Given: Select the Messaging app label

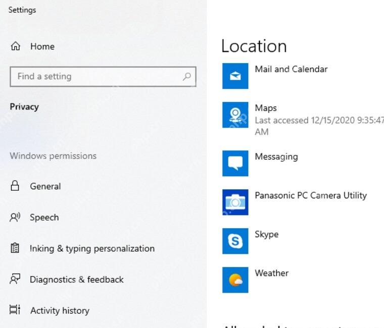Looking at the screenshot, I should point(276,157).
